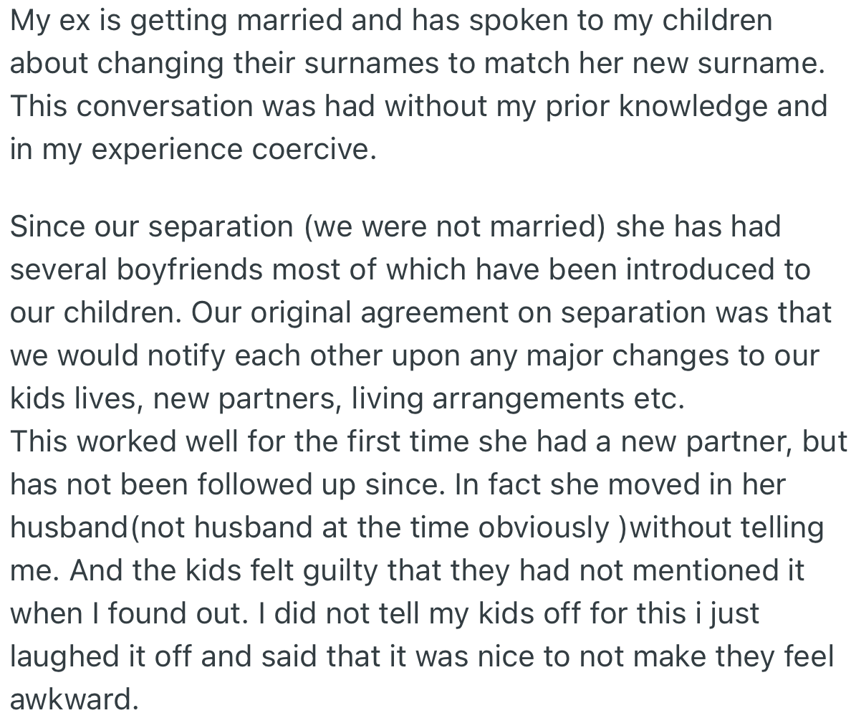Click the word "obviously" in the parentheses

click(543, 528)
